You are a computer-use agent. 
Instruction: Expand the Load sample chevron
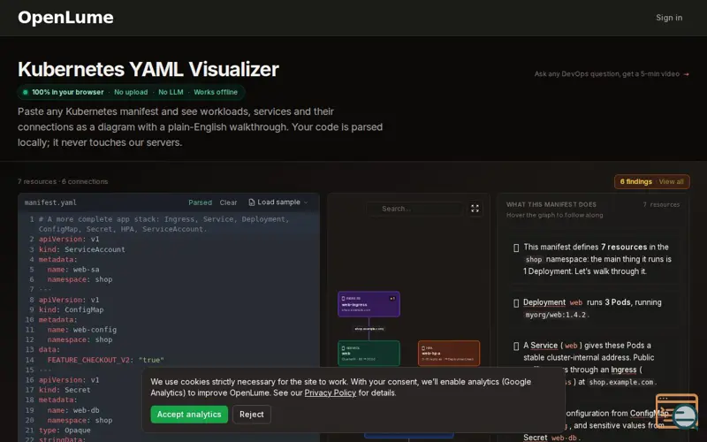click(306, 202)
